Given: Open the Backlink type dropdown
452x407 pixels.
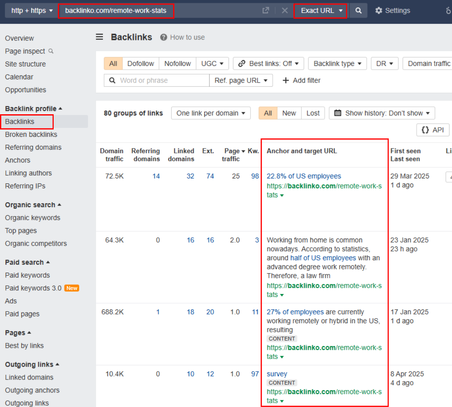Looking at the screenshot, I should 337,63.
